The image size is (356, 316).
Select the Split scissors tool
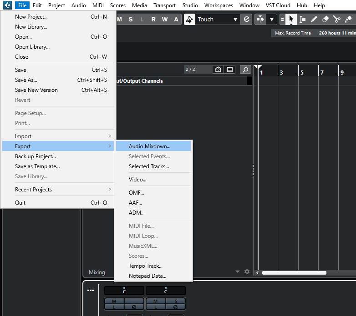tap(337, 19)
